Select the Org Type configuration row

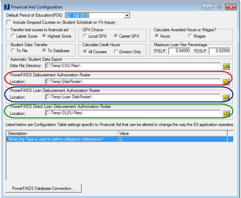120,139
